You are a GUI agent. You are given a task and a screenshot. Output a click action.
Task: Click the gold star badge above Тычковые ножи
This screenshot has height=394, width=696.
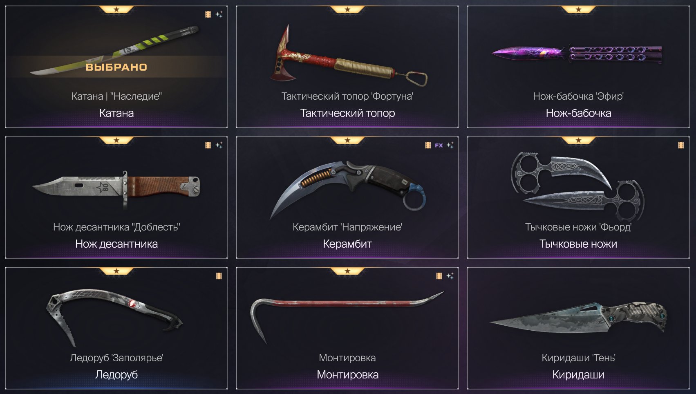coord(578,141)
